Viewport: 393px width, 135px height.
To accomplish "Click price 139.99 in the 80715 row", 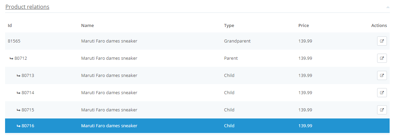I will click(305, 110).
